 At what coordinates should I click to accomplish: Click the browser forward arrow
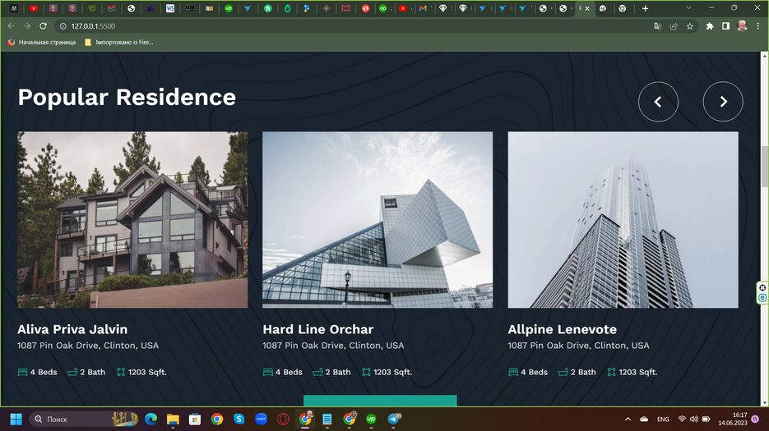click(x=27, y=26)
